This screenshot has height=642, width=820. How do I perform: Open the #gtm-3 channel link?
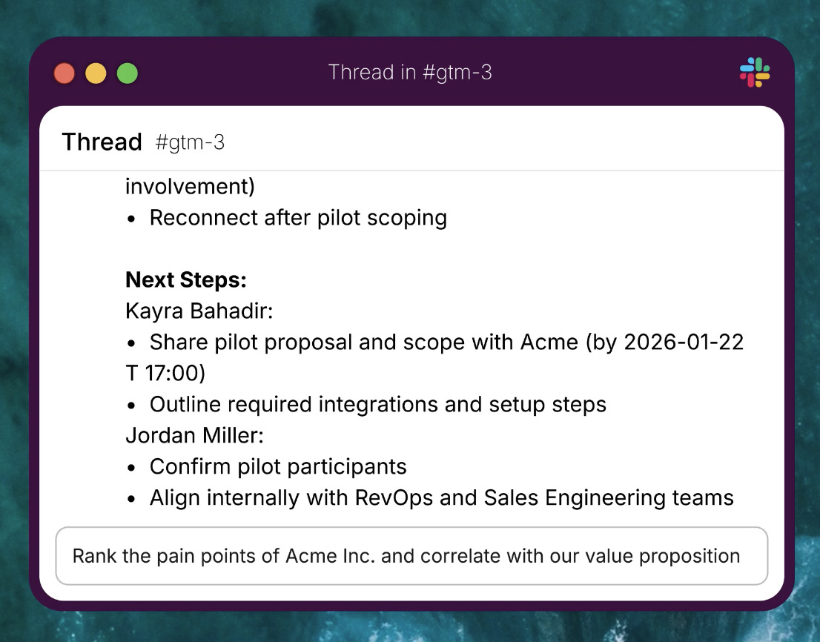[x=191, y=143]
